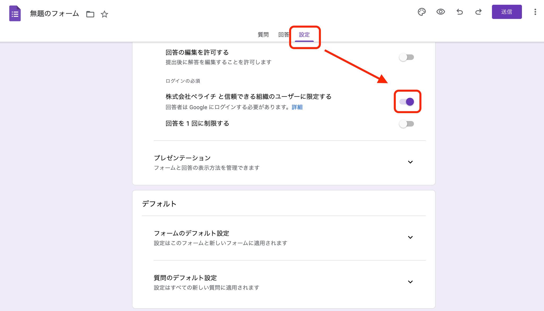
Task: Click 提出後に解答を編集することを許可します description
Action: coord(218,62)
